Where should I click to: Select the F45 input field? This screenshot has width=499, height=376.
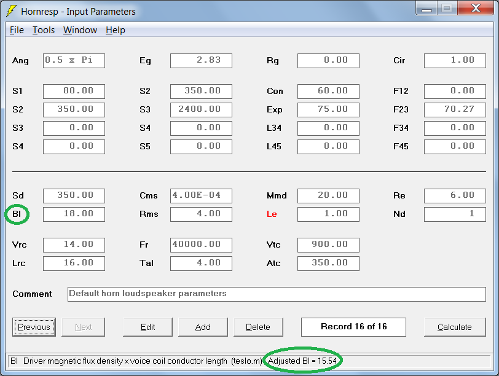pos(455,147)
